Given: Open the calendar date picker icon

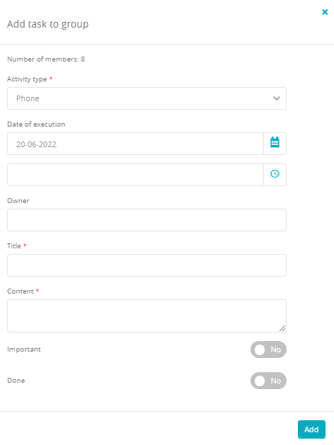Looking at the screenshot, I should click(275, 144).
